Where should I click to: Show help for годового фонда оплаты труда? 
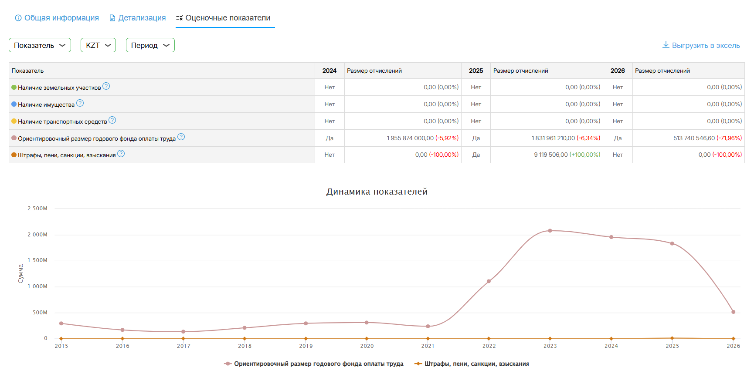181,137
